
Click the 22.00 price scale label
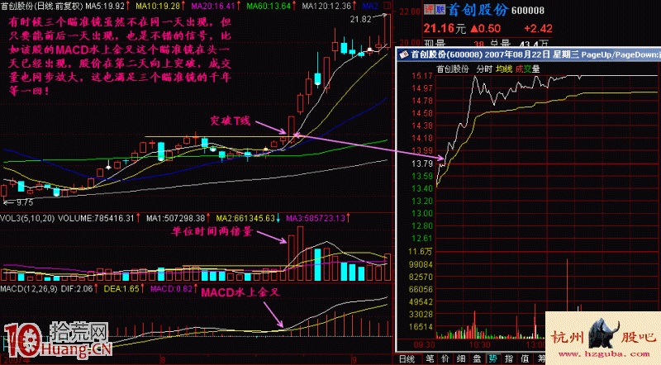click(x=409, y=12)
